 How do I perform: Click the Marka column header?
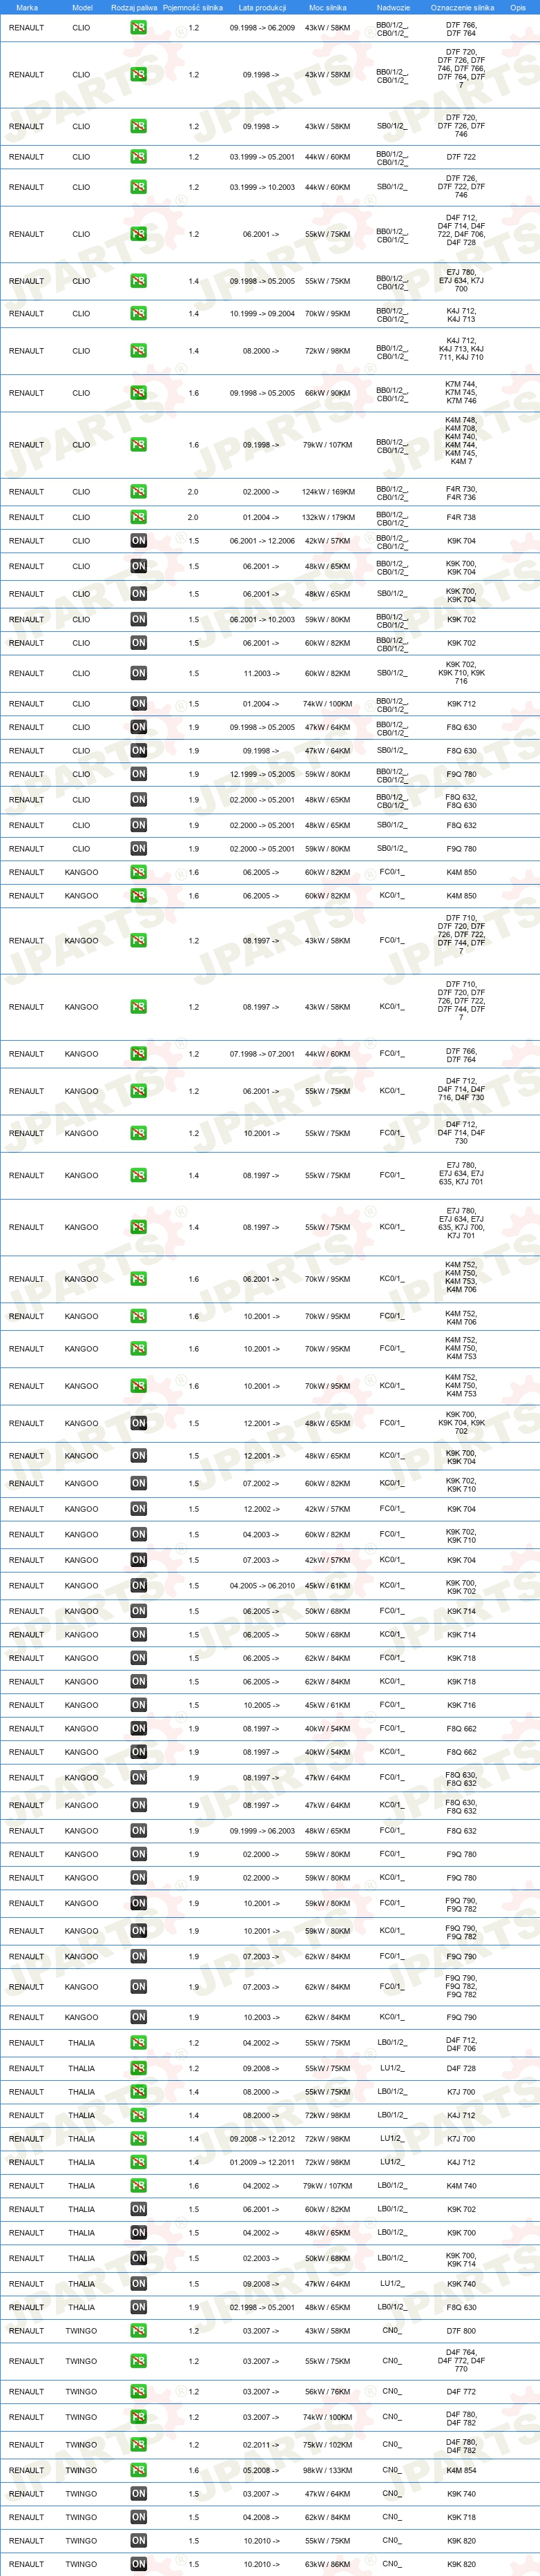[x=27, y=7]
